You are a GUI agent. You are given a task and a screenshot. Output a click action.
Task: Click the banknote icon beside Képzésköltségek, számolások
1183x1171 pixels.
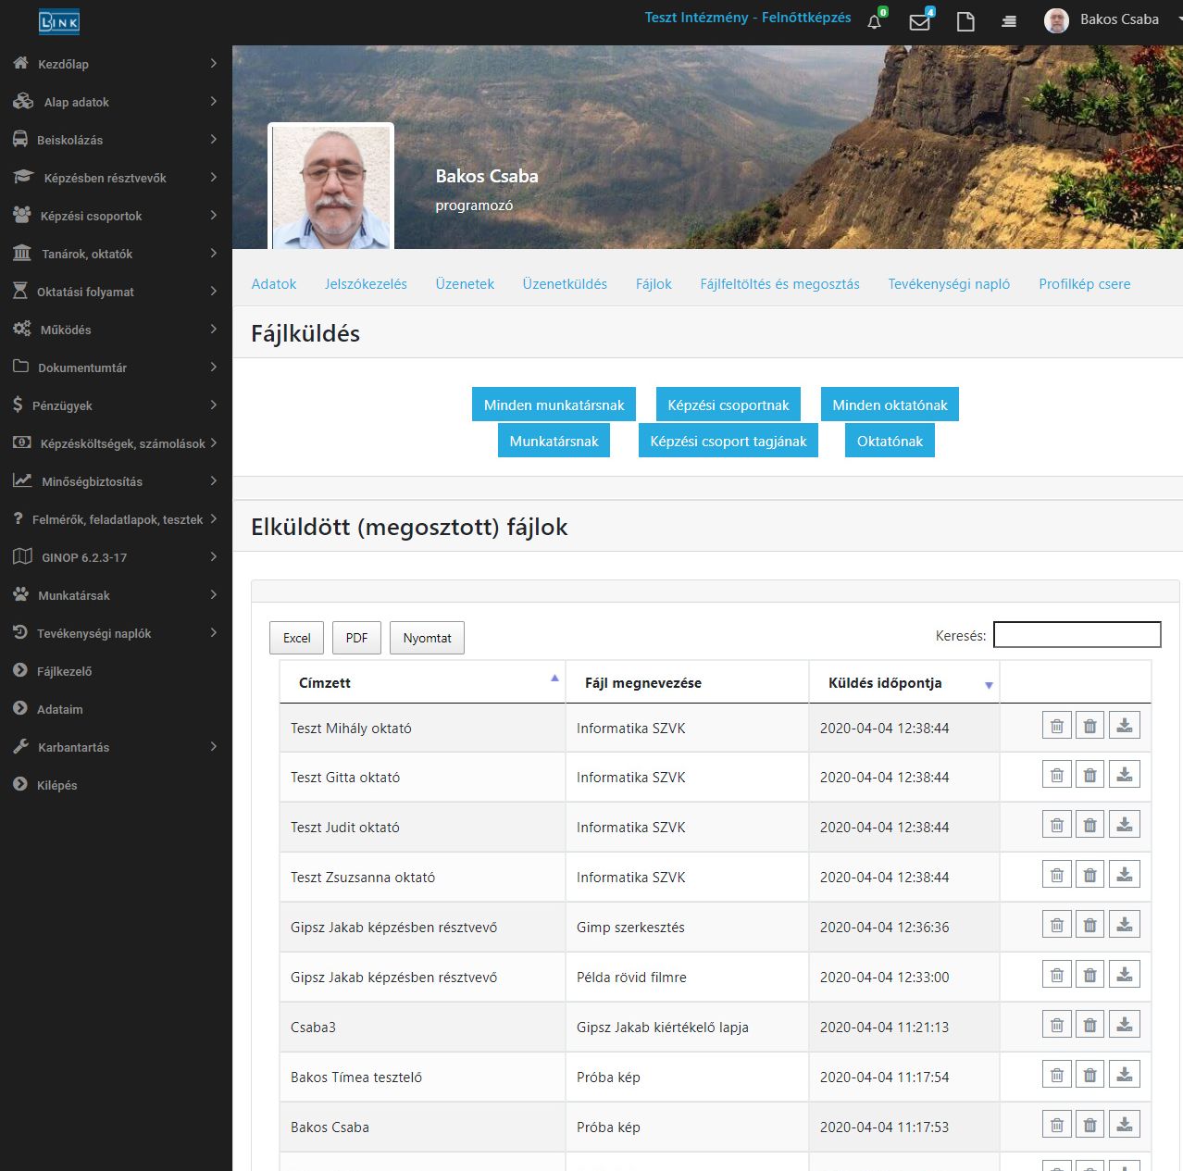click(22, 442)
